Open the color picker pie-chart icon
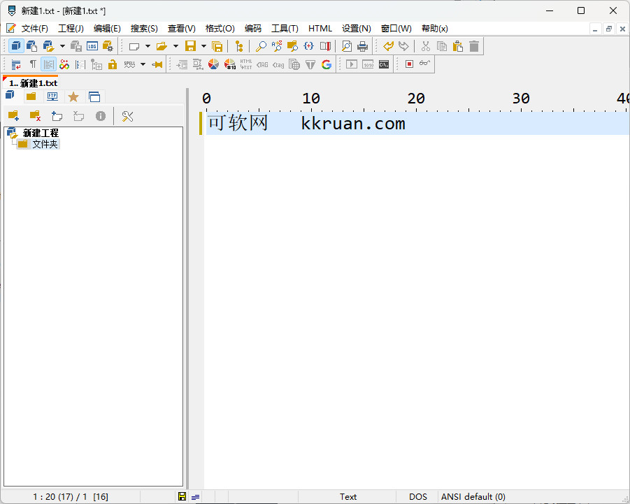This screenshot has width=630, height=504. (214, 64)
